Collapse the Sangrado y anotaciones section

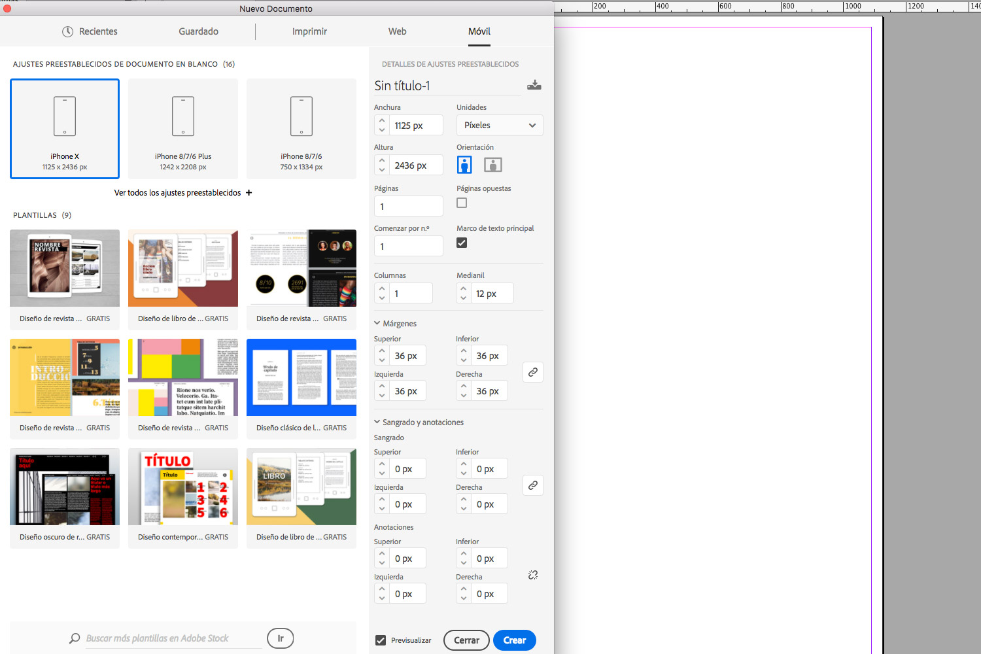pyautogui.click(x=377, y=422)
